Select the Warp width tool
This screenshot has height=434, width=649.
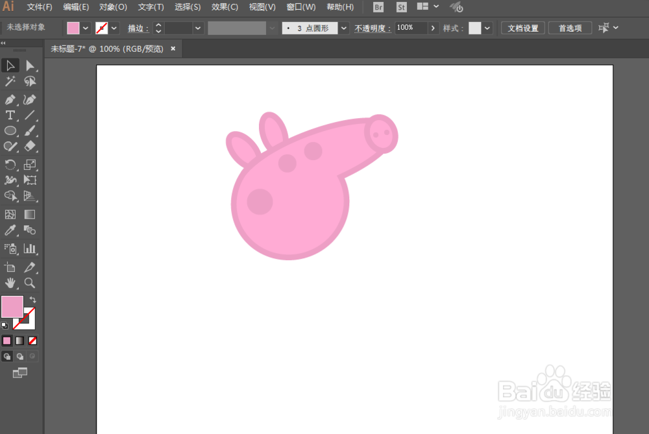point(10,180)
